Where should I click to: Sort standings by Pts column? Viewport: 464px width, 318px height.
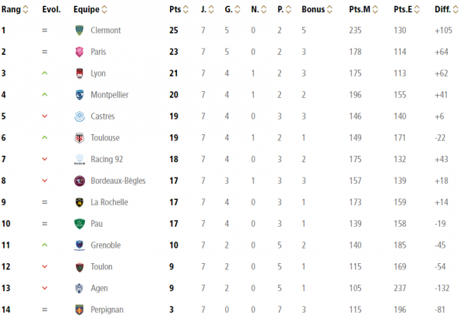(x=185, y=9)
